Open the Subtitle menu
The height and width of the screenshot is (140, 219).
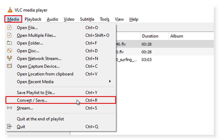(x=87, y=19)
